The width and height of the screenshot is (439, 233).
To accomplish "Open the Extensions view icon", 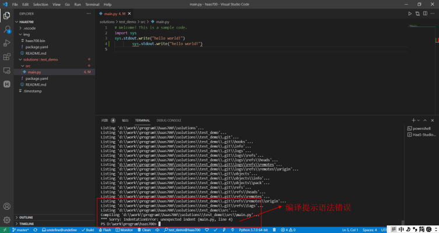I will pos(7,57).
